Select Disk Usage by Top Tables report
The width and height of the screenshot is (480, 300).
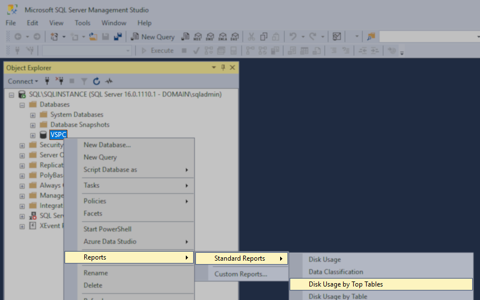pos(381,284)
